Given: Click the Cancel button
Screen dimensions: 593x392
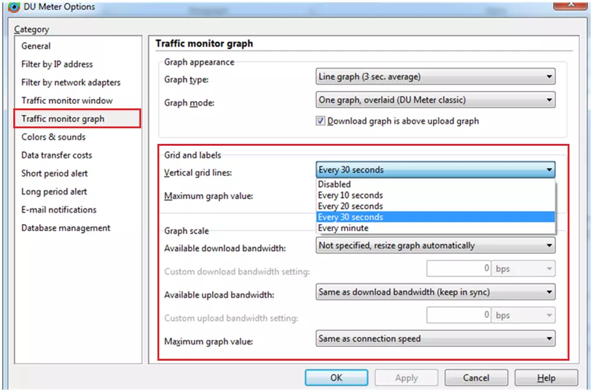Looking at the screenshot, I should [476, 378].
